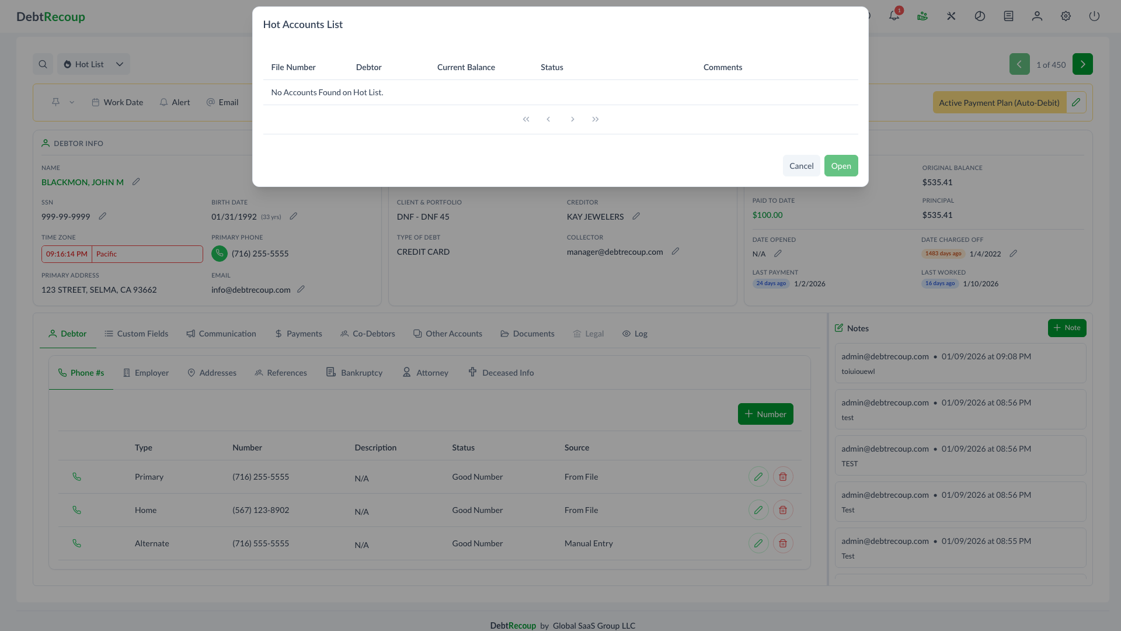Cancel the Hot Accounts List dialog
Image resolution: width=1121 pixels, height=631 pixels.
(801, 166)
